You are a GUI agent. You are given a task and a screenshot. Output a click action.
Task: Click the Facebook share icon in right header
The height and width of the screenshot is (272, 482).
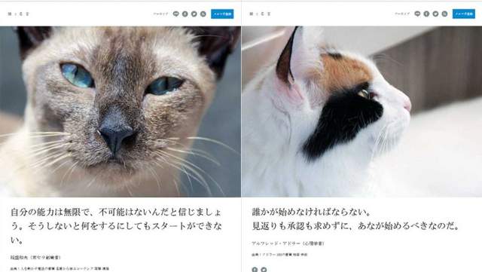coord(427,14)
